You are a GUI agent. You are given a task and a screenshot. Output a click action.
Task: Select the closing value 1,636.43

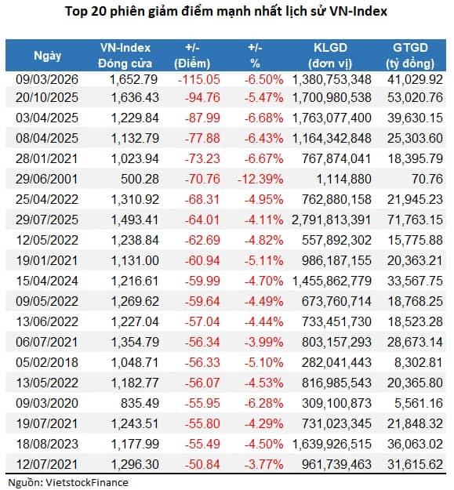tap(135, 97)
